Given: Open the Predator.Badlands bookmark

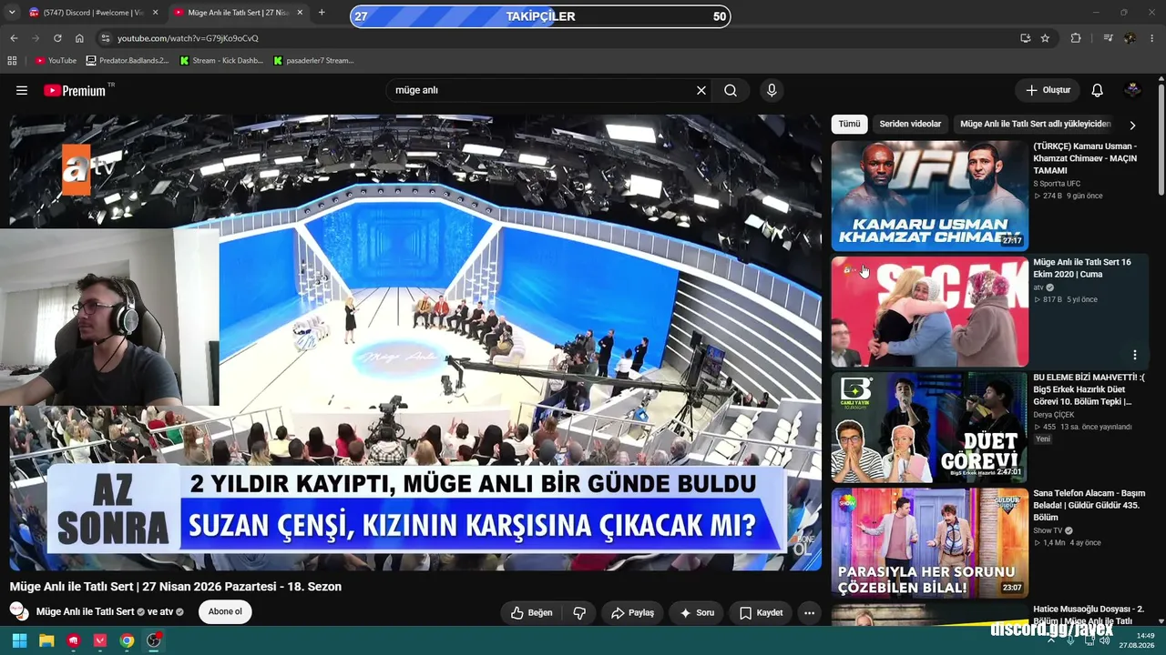Looking at the screenshot, I should [128, 61].
